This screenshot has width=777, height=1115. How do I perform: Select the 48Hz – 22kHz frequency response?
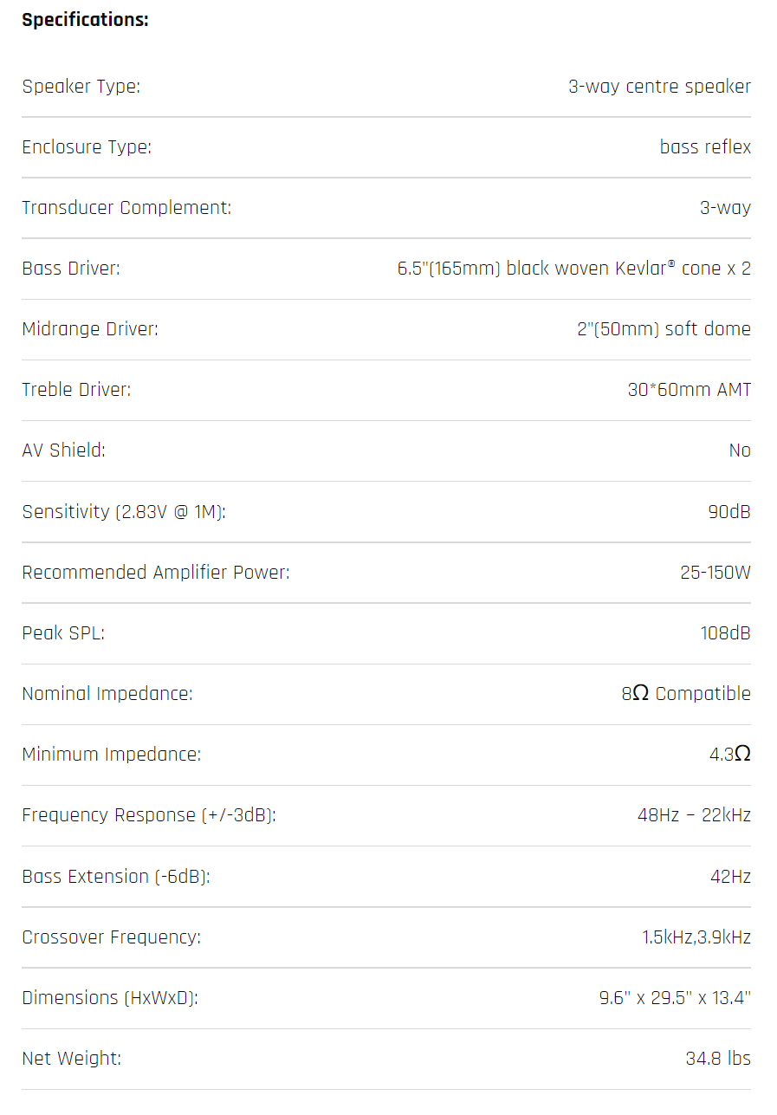point(694,815)
